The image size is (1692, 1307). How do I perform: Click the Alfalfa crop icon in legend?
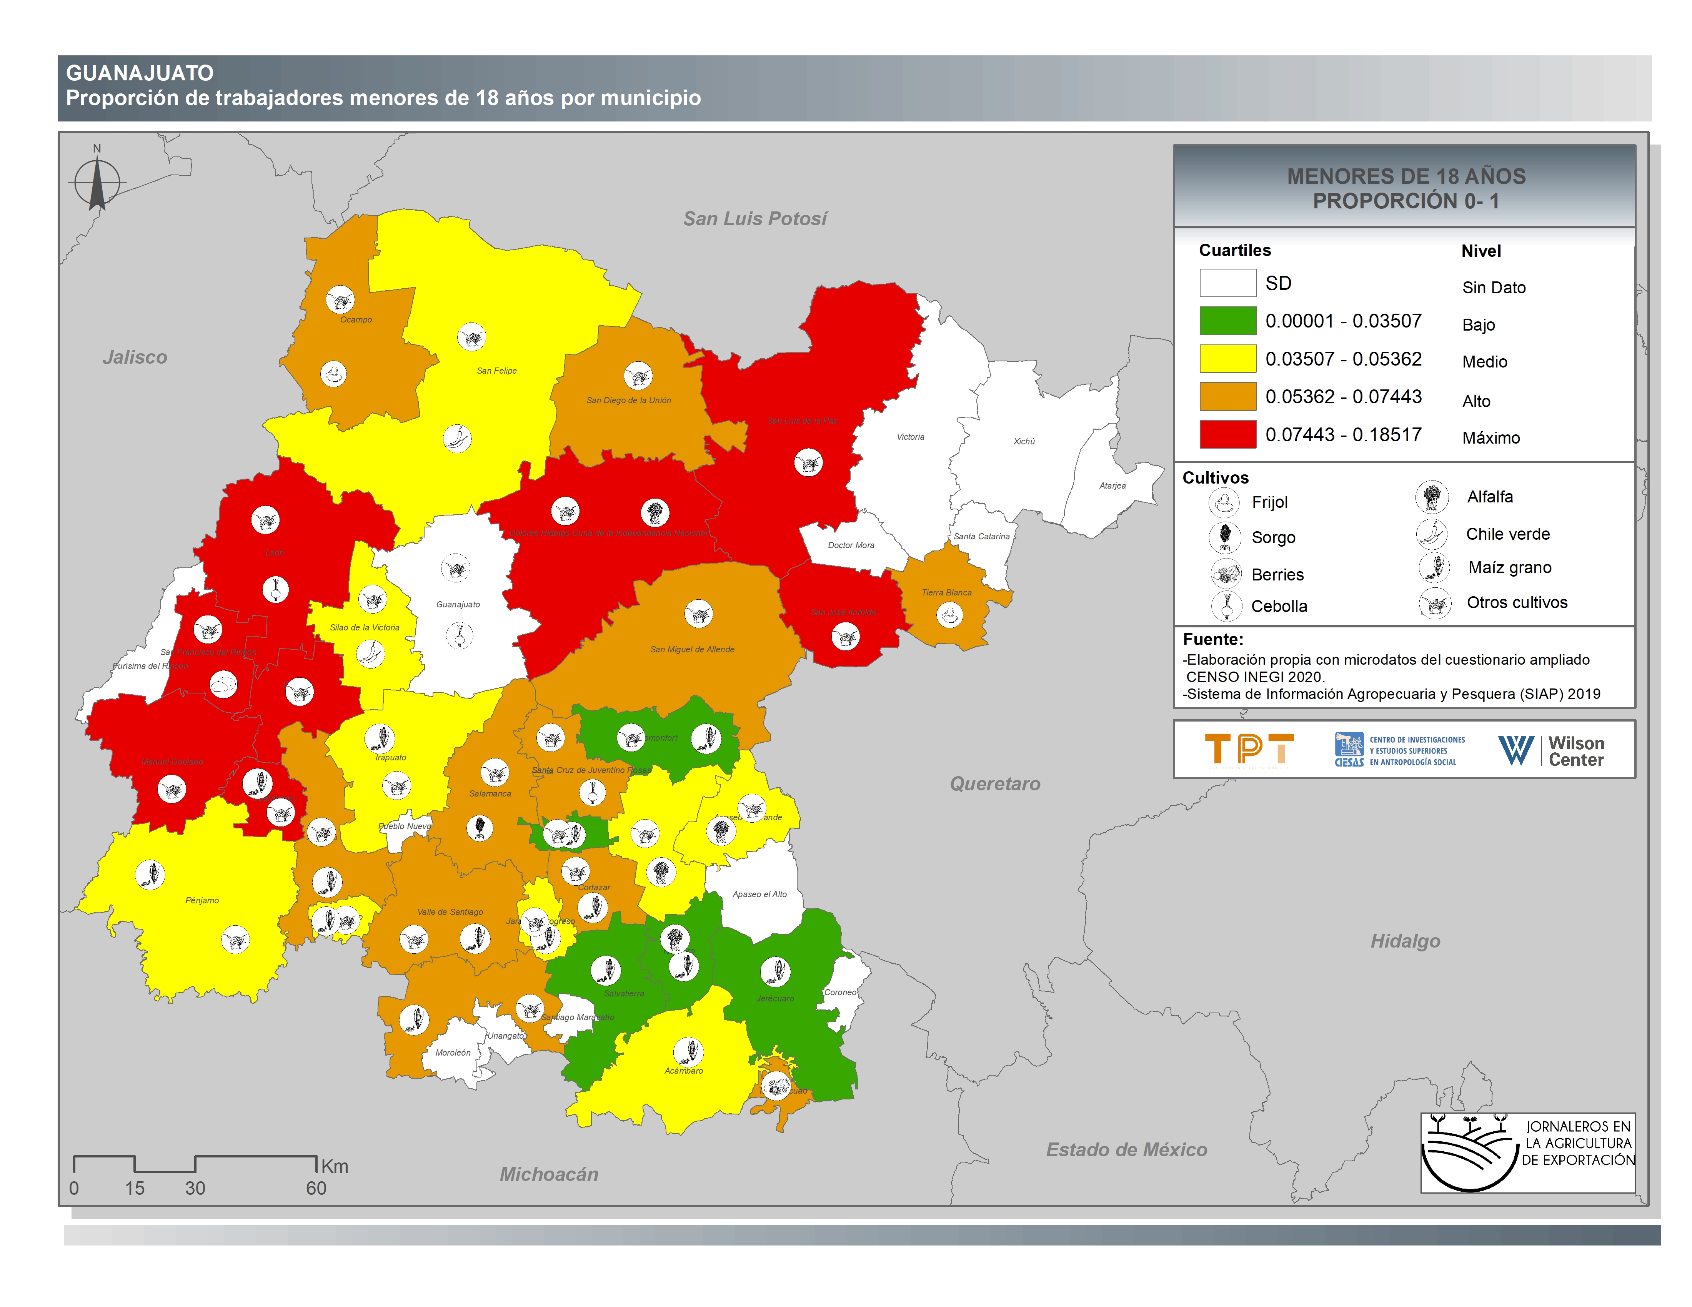[1432, 497]
